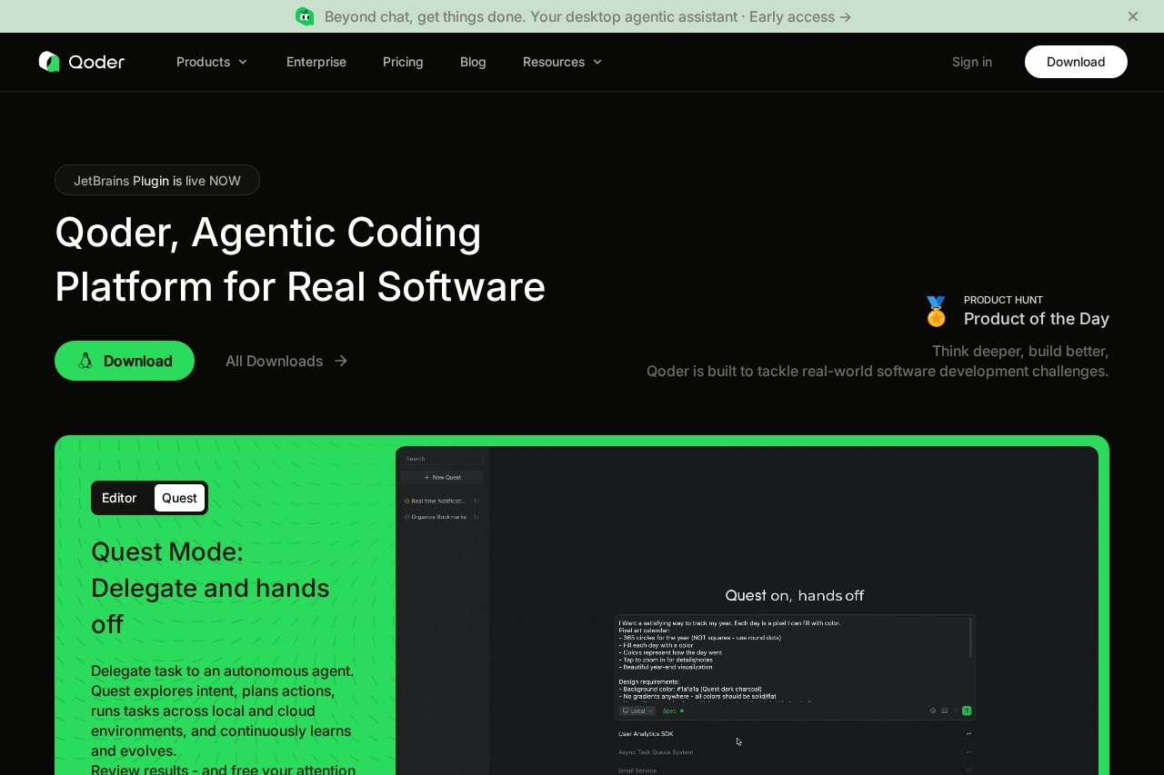Screen dimensions: 1164x775
Task: Expand the Products dropdown menu
Action: pyautogui.click(x=212, y=62)
